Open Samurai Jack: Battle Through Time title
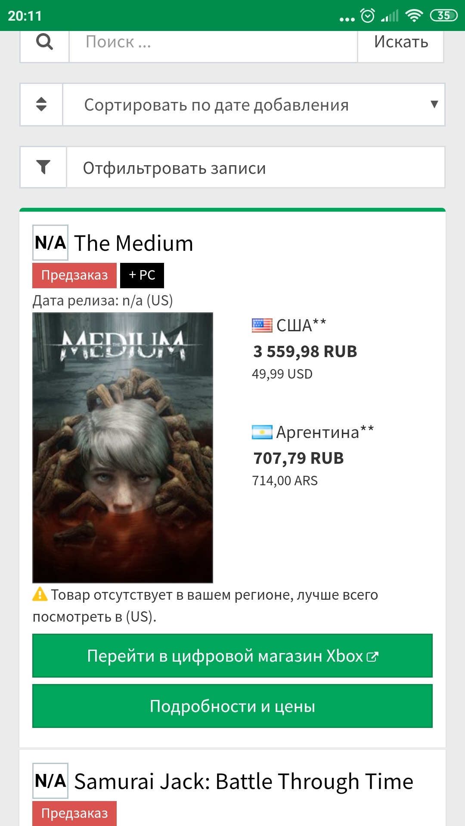The image size is (465, 826). (x=243, y=781)
